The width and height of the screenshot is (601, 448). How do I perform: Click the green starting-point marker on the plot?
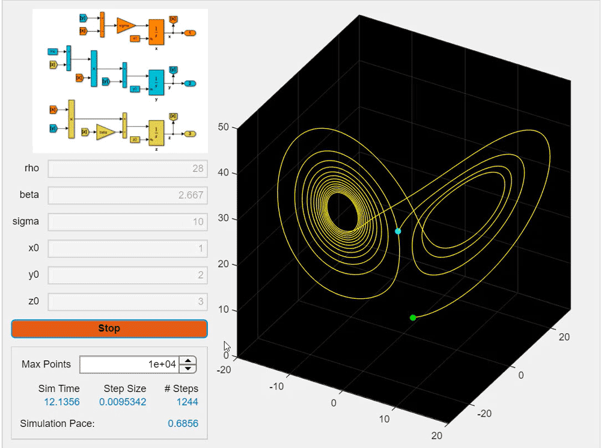point(413,317)
